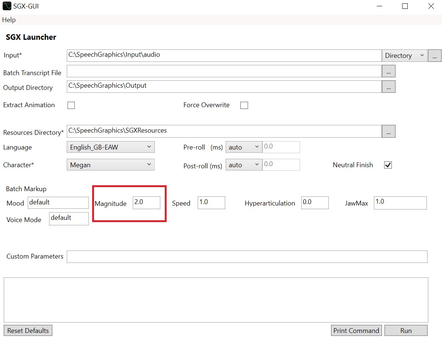Screen dimensions: 442x337
Task: Open the Input type Directory dropdown
Action: (x=404, y=56)
